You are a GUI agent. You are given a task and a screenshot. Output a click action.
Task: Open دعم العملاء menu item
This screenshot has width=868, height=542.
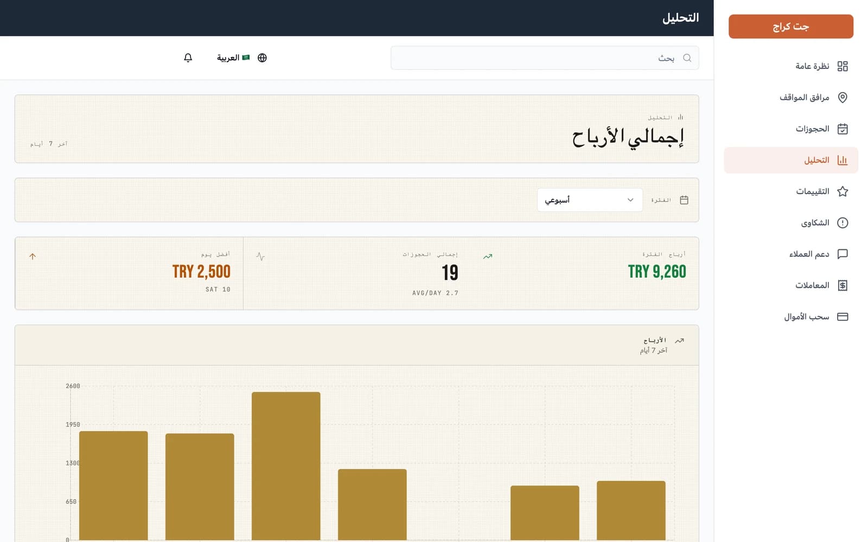pos(791,254)
